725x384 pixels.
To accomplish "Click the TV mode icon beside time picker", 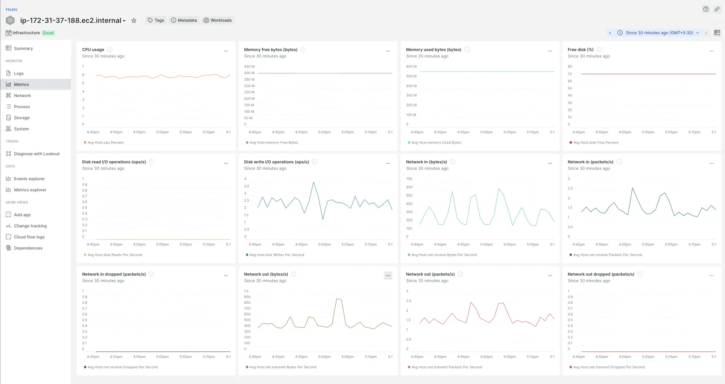I will pos(717,33).
